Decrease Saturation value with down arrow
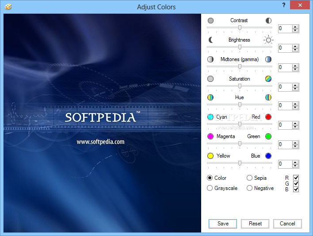313x236 pixels. [x=295, y=89]
